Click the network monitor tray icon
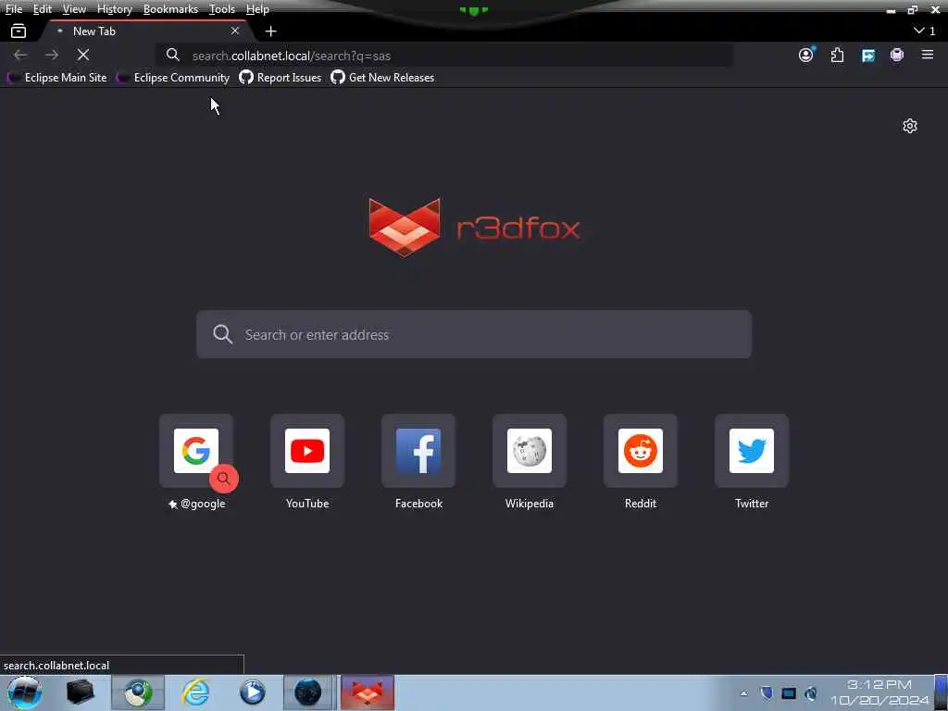The image size is (948, 711). [789, 692]
